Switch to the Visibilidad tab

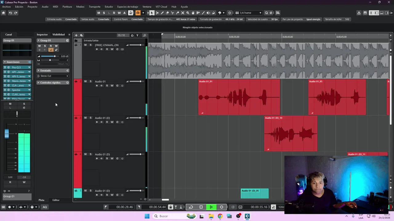pyautogui.click(x=58, y=35)
